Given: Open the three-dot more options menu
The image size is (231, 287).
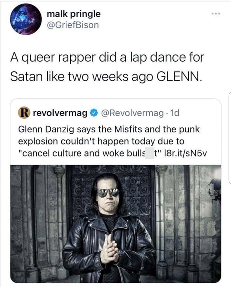Looking at the screenshot, I should [x=215, y=14].
